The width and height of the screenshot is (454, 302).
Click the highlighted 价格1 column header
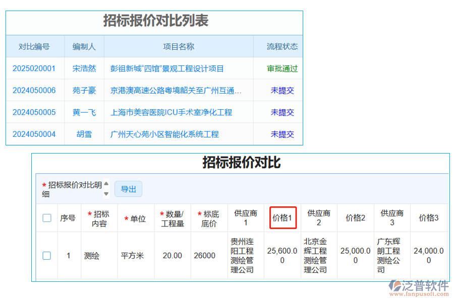pos(282,217)
